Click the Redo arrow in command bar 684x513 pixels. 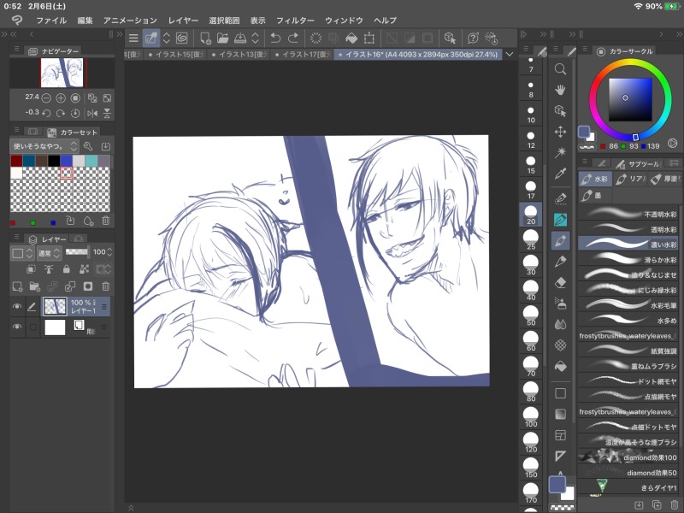[x=293, y=38]
